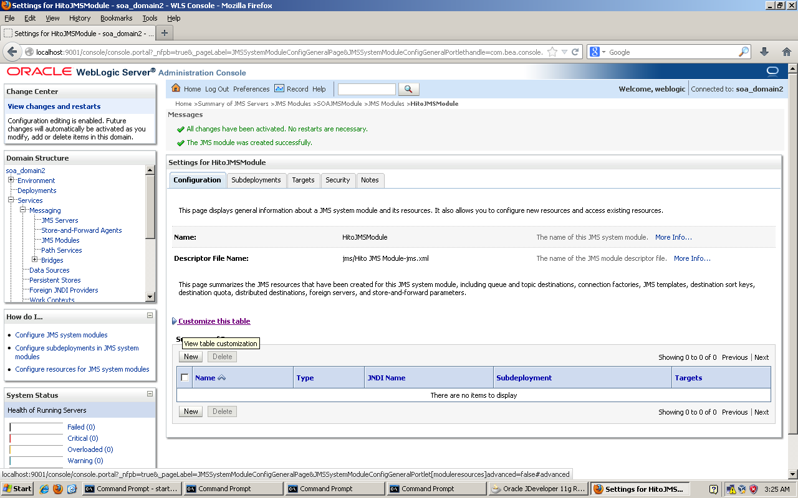Click the Start button
The image size is (798, 498).
17,488
